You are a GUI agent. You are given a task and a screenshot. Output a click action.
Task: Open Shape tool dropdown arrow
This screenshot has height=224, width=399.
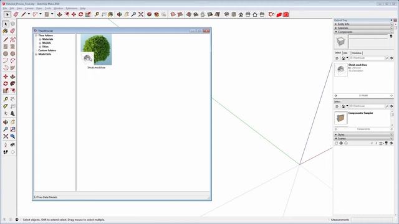[52, 14]
